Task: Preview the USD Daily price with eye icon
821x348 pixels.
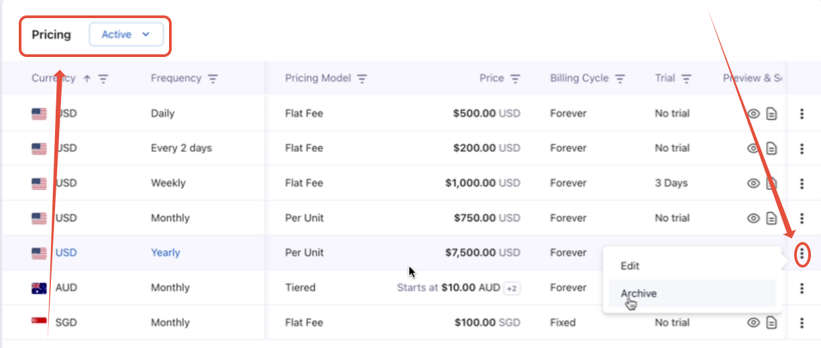Action: point(753,113)
